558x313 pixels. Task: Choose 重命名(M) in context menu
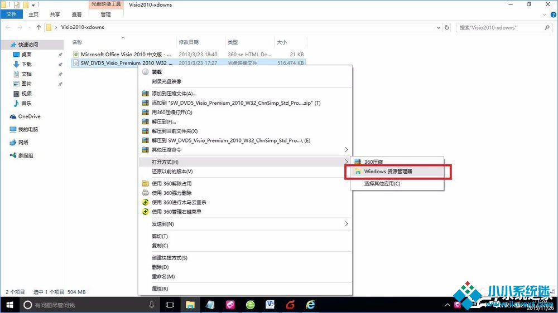(246, 276)
